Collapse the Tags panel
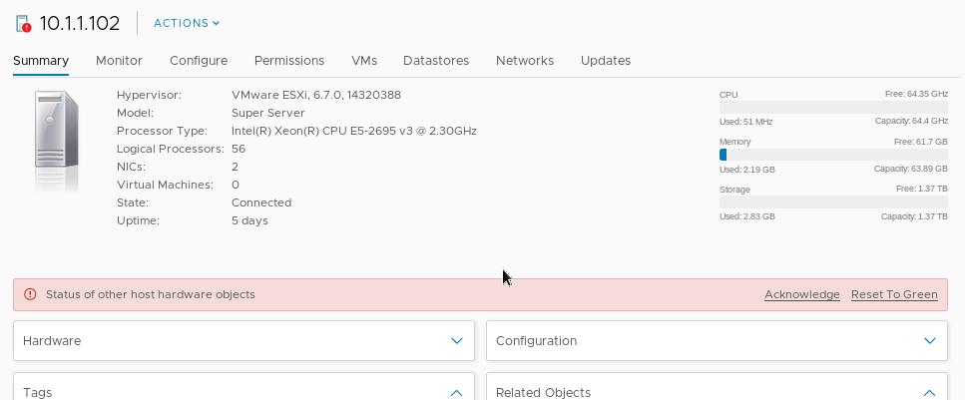The height and width of the screenshot is (400, 965). (457, 392)
